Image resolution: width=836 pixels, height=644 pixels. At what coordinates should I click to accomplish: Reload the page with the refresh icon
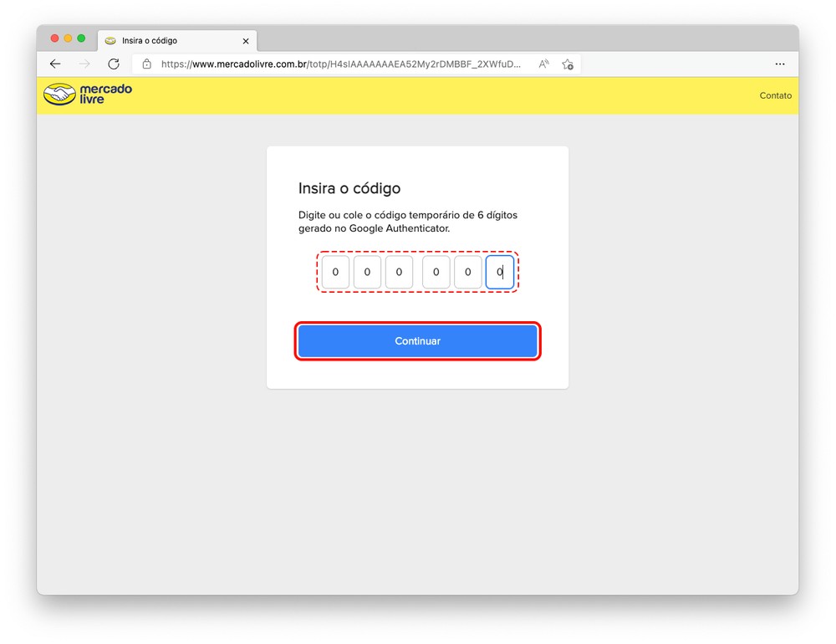pos(114,64)
